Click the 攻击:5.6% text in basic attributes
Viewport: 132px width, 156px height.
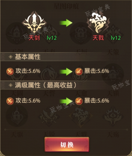click(28, 71)
